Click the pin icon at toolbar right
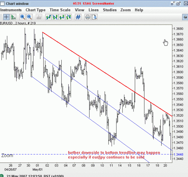188x177 pixels. pyautogui.click(x=185, y=17)
